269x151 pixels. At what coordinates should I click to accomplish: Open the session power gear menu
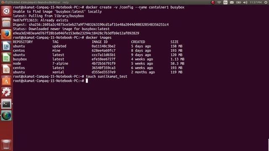click(266, 3)
